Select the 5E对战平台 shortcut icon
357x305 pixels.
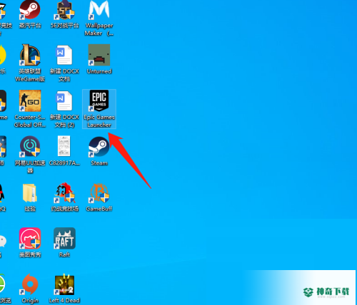(64, 9)
